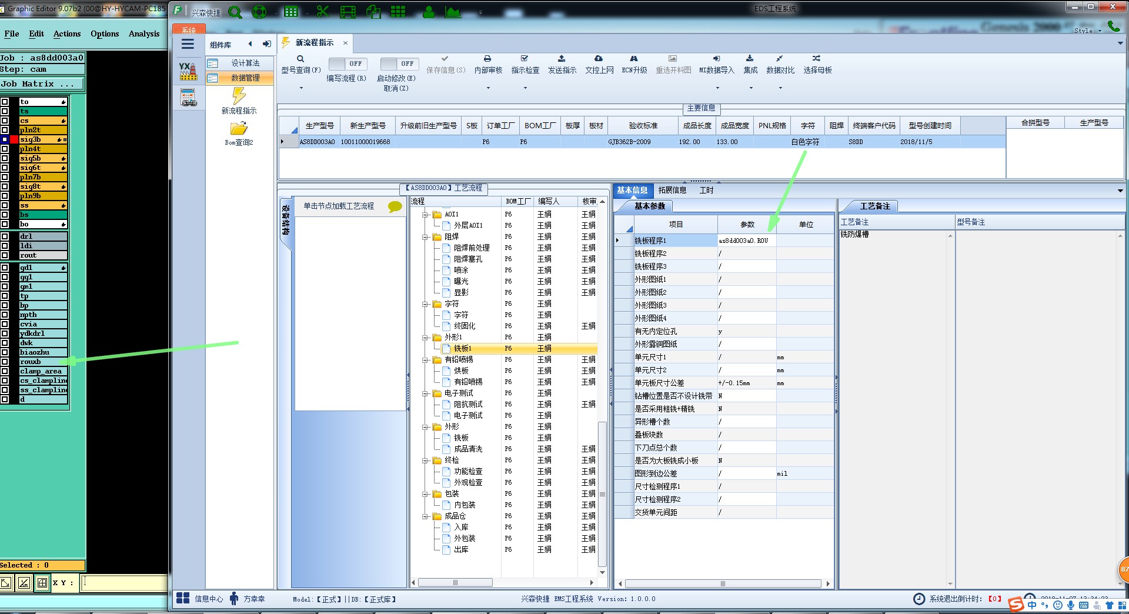Open dropdown arrow under MI数据导入
The height and width of the screenshot is (614, 1129).
pyautogui.click(x=717, y=88)
